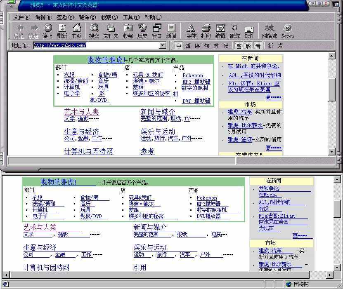Click the Soyou toolbar icon
The height and width of the screenshot is (289, 343).
[x=288, y=30]
